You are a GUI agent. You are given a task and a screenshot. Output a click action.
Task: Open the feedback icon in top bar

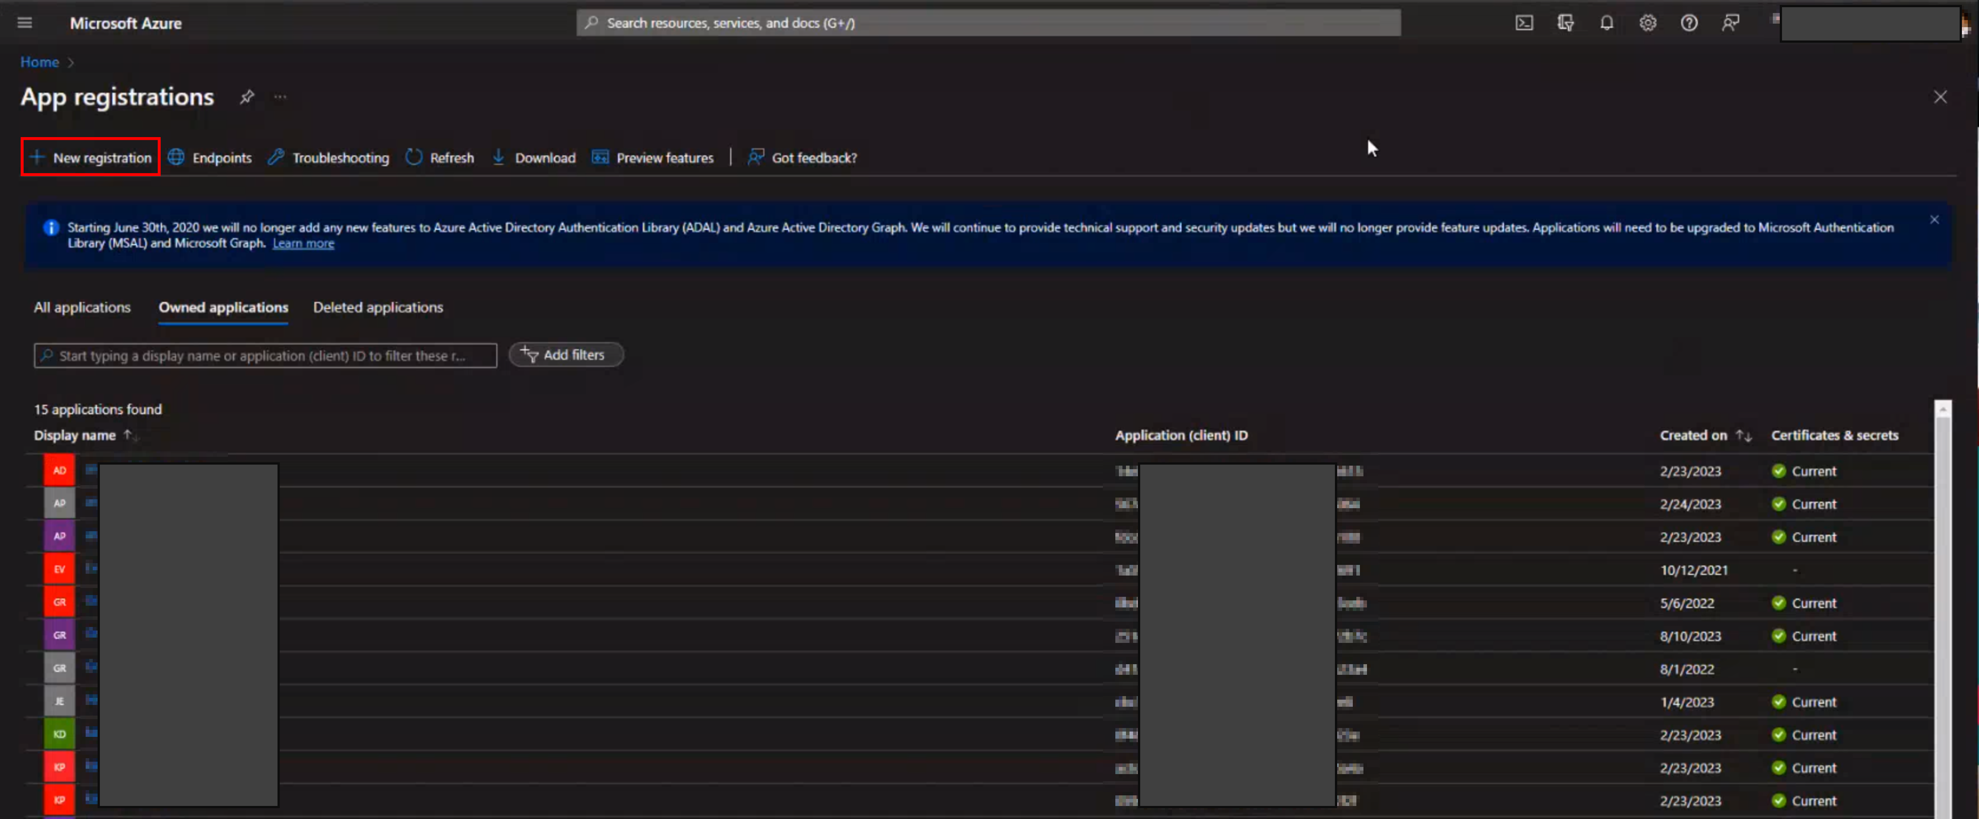[1730, 23]
